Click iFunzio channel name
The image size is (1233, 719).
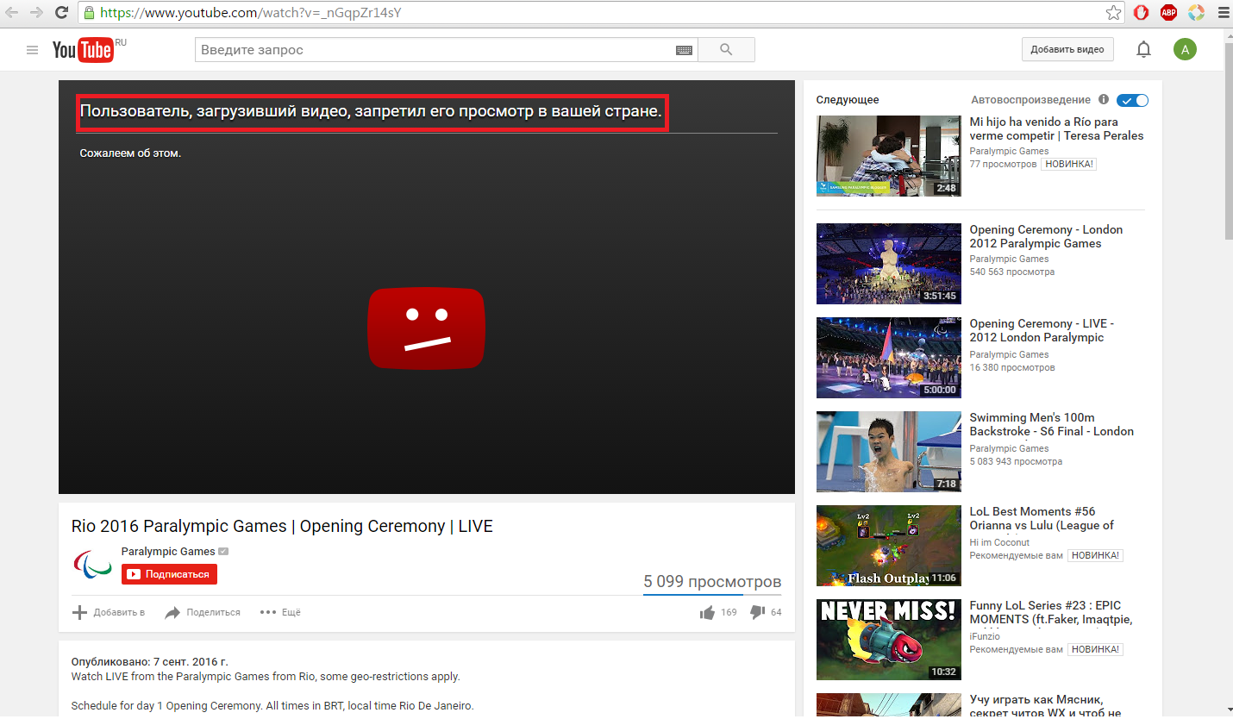[x=985, y=636]
